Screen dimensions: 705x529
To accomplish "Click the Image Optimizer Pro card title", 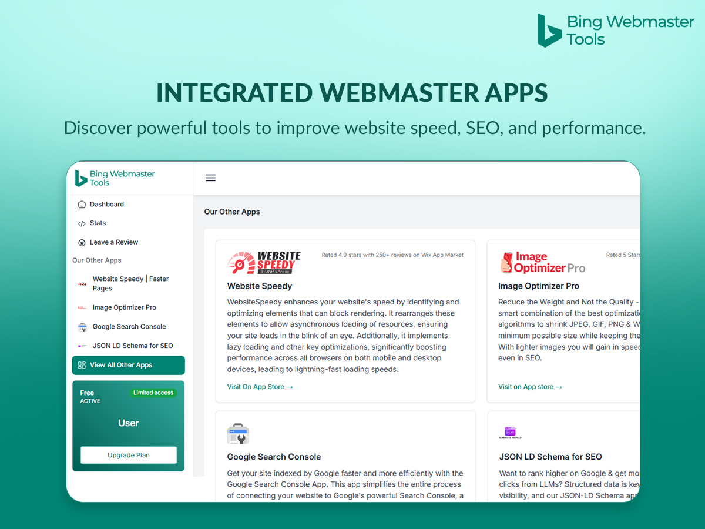I will [539, 286].
